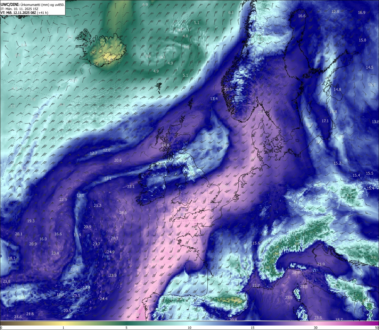This screenshot has height=330, width=379.
Task: Click the 23.7 value label
Action: pyautogui.click(x=97, y=244)
